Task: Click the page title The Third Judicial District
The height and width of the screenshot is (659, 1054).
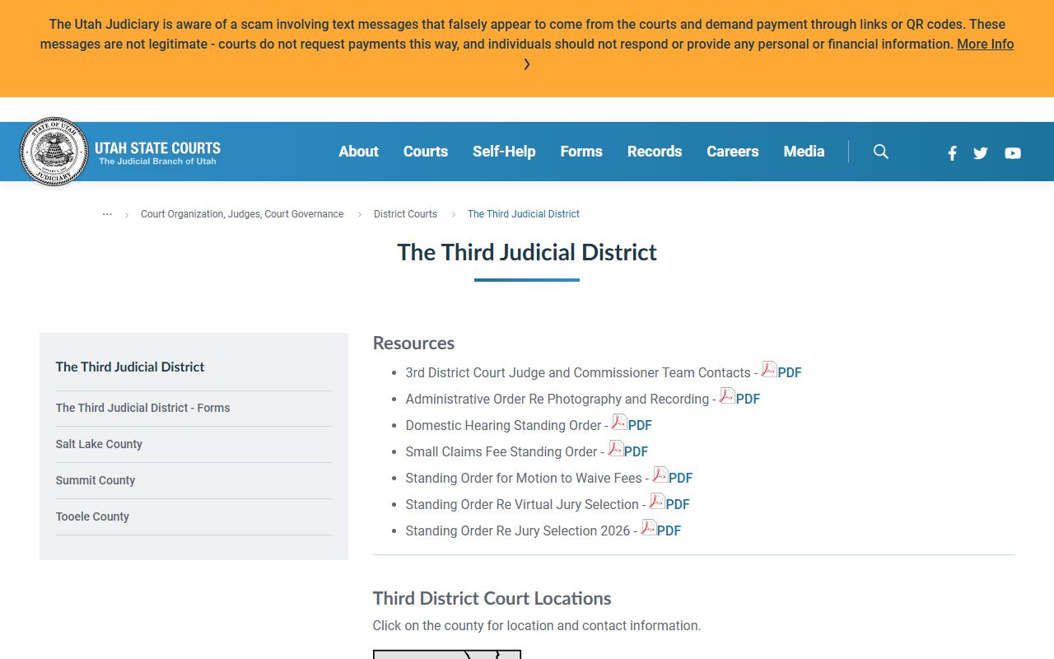Action: point(527,252)
